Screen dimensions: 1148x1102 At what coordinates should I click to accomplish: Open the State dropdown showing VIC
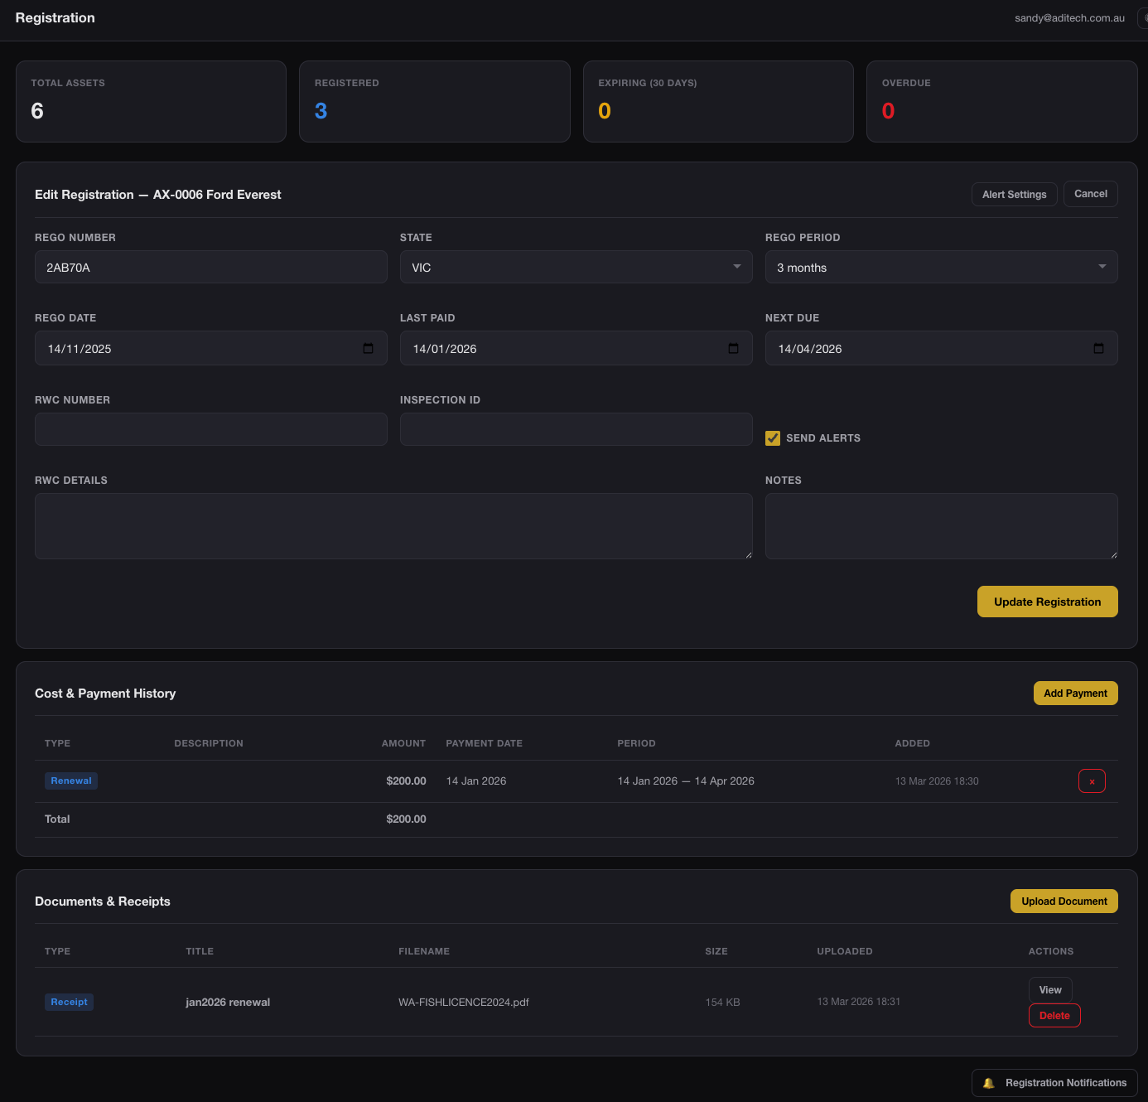tap(576, 267)
